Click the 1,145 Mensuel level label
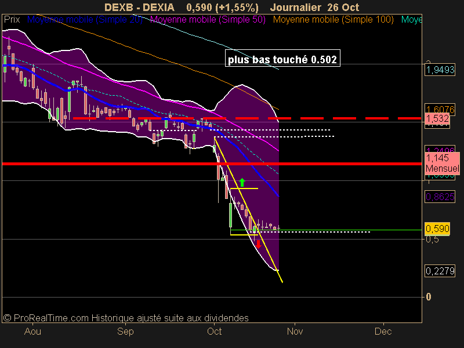Screen dimensions: 464x348 [443, 163]
